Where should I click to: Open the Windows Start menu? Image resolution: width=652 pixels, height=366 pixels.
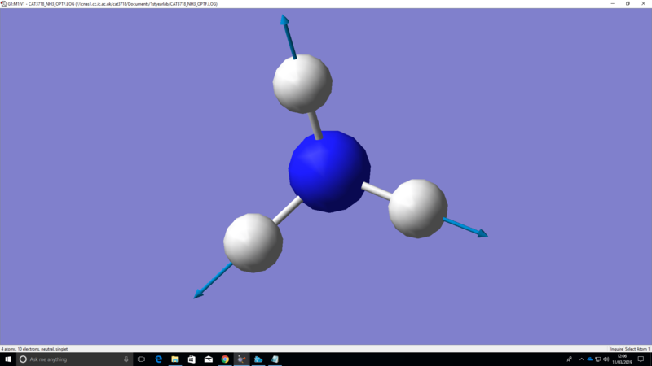pos(8,359)
